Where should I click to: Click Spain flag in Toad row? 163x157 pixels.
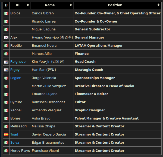point(6,135)
